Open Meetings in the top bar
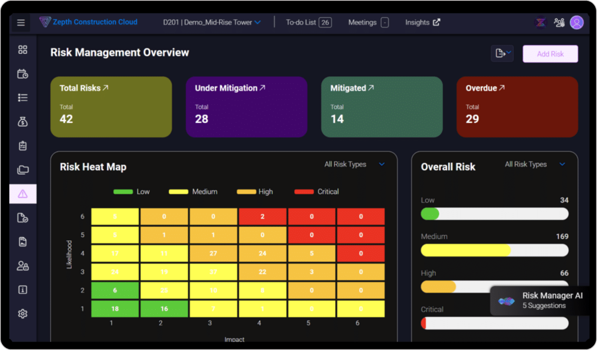Viewport: 597px width, 350px height. click(x=368, y=22)
